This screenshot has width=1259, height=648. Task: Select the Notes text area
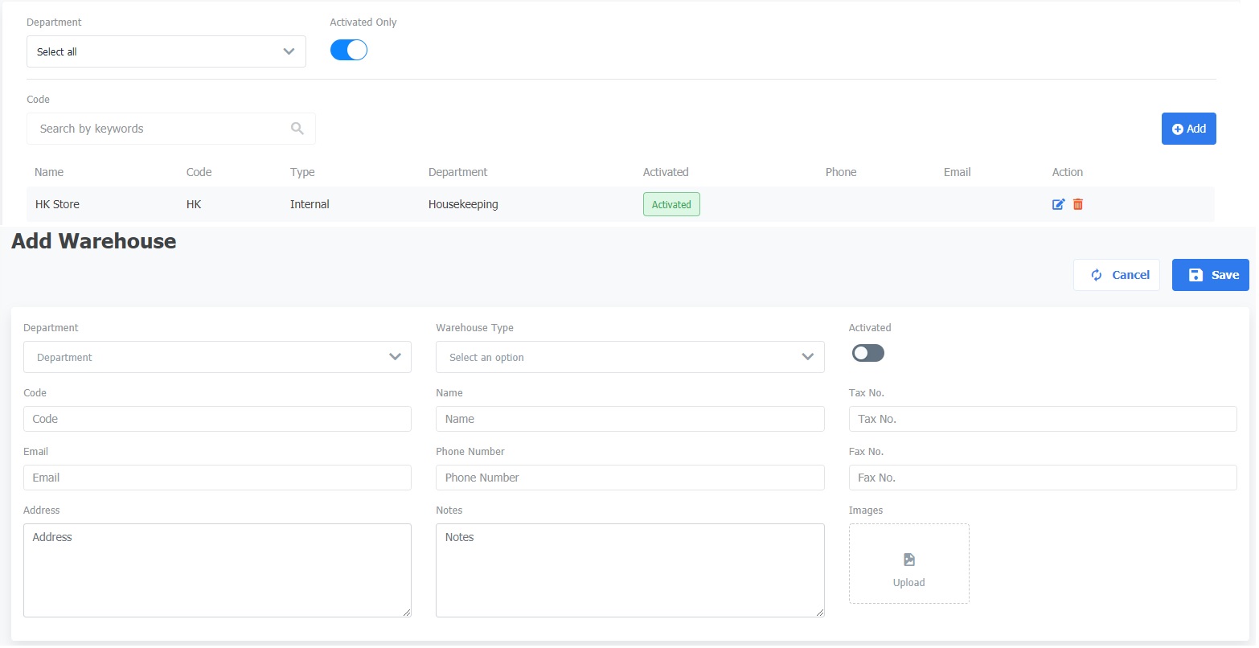pos(629,570)
